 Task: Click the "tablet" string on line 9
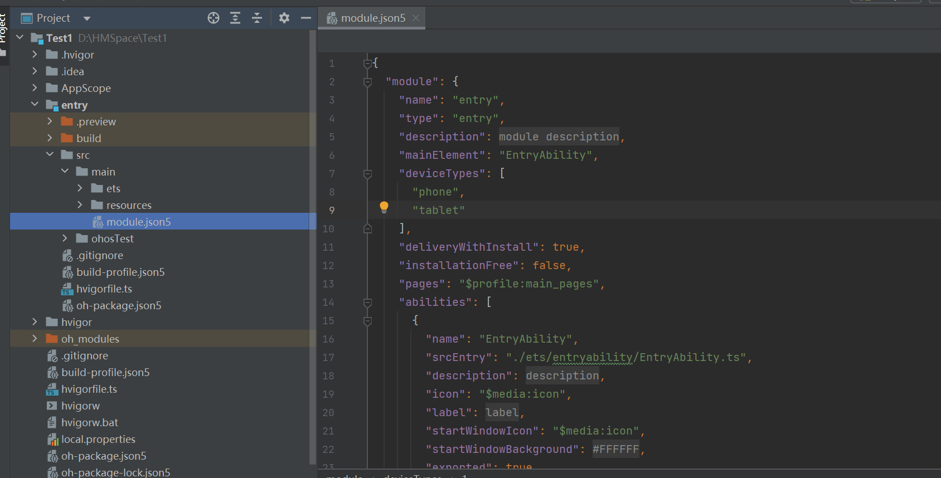[438, 210]
